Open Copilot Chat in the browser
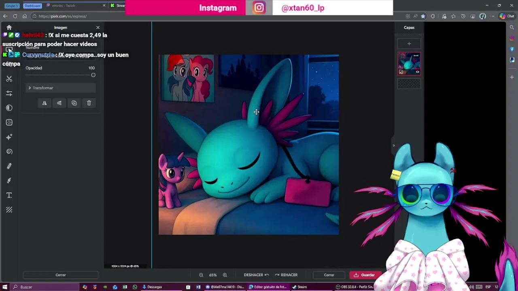 pyautogui.click(x=507, y=16)
